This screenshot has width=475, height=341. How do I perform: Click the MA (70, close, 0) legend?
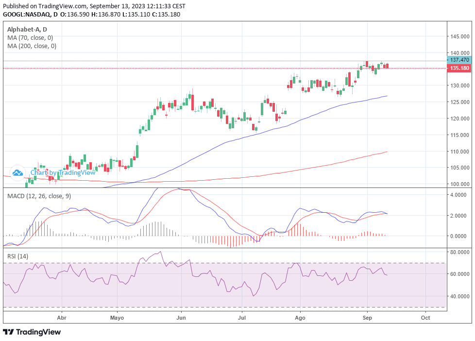pos(30,38)
